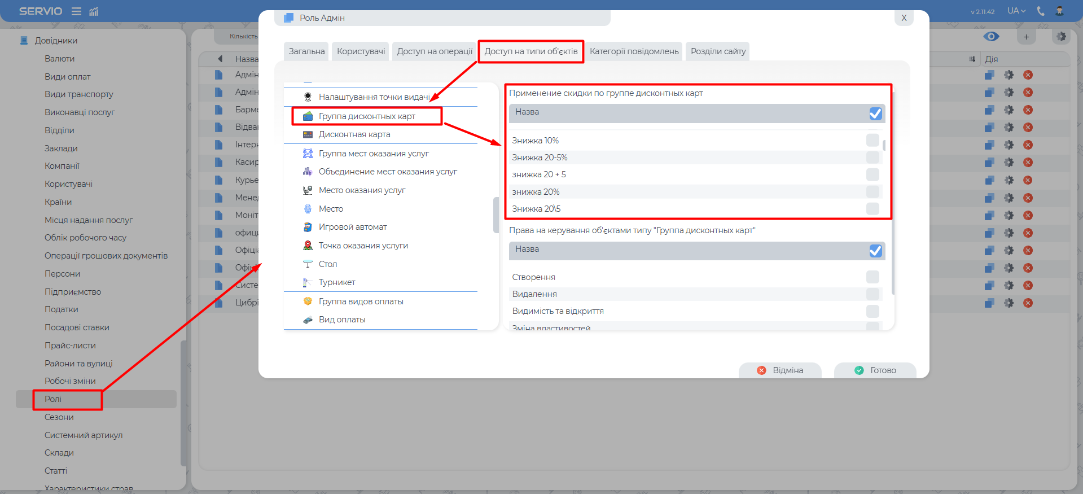Click the back arrow in table header
1083x494 pixels.
point(220,59)
